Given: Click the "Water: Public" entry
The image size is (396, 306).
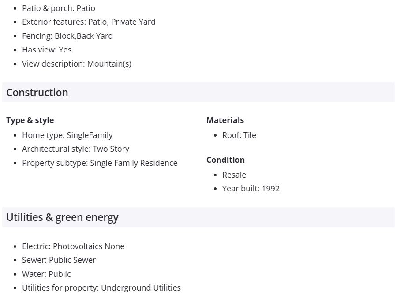Looking at the screenshot, I should [x=46, y=274].
